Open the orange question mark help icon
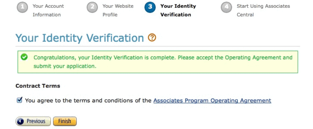 [x=152, y=37]
